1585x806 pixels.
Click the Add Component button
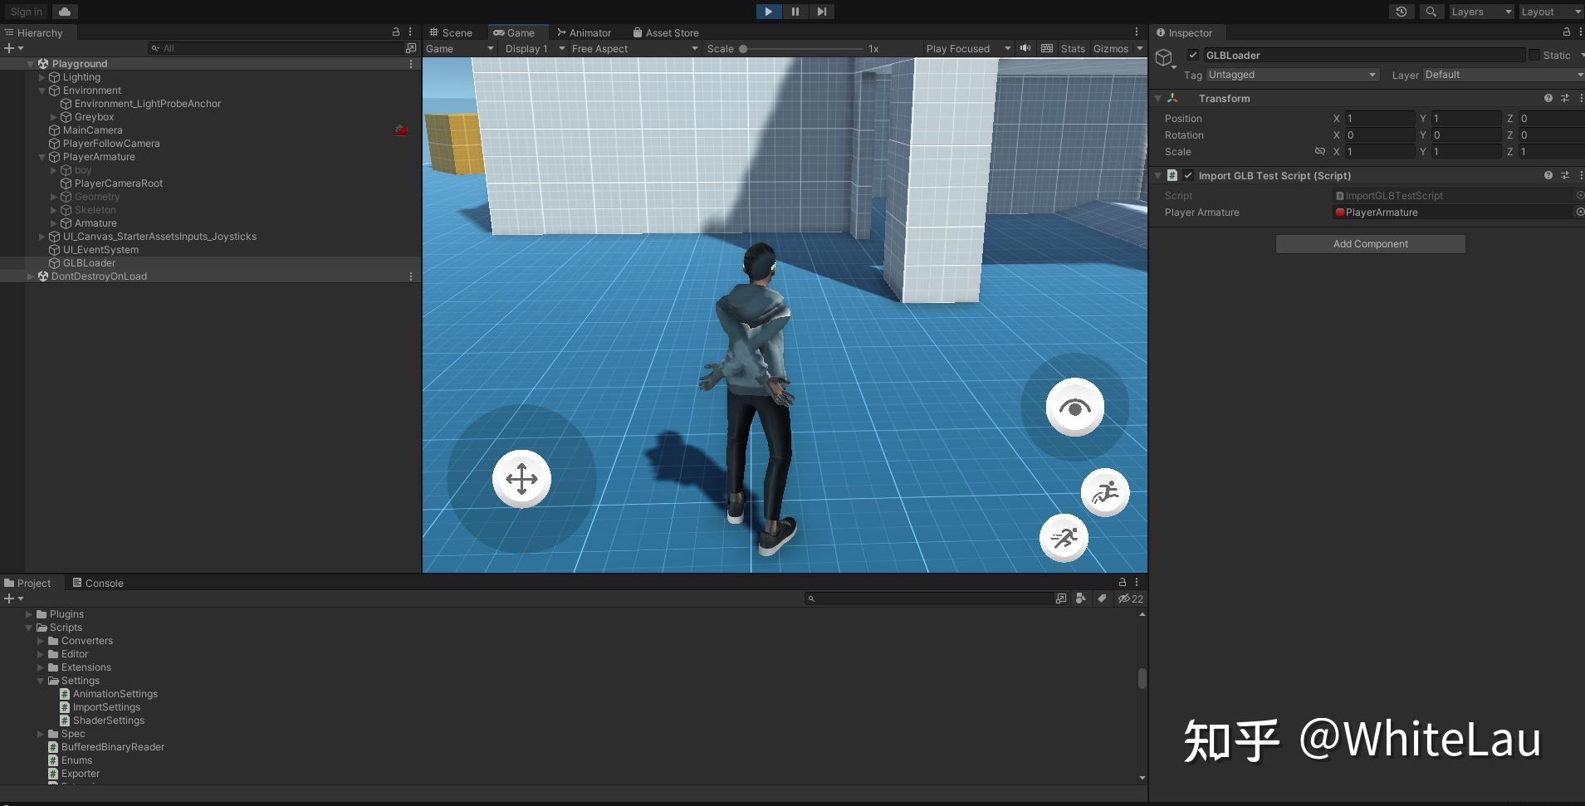tap(1370, 244)
